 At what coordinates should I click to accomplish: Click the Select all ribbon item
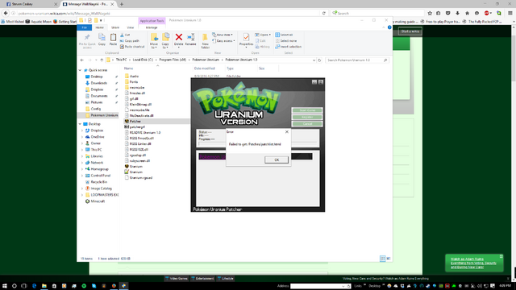(x=284, y=35)
